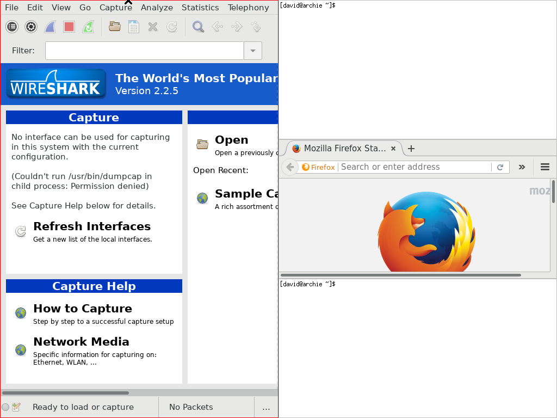557x418 pixels.
Task: Open the File menu
Action: pyautogui.click(x=12, y=8)
